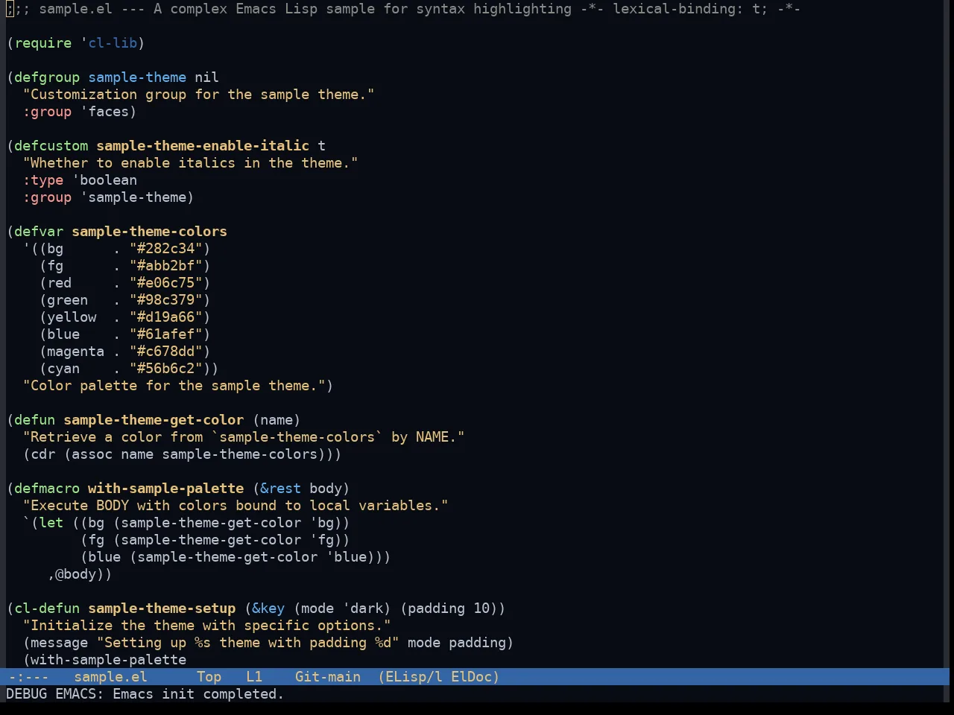The height and width of the screenshot is (715, 954).
Task: Click the L1 line number indicator
Action: point(254,677)
